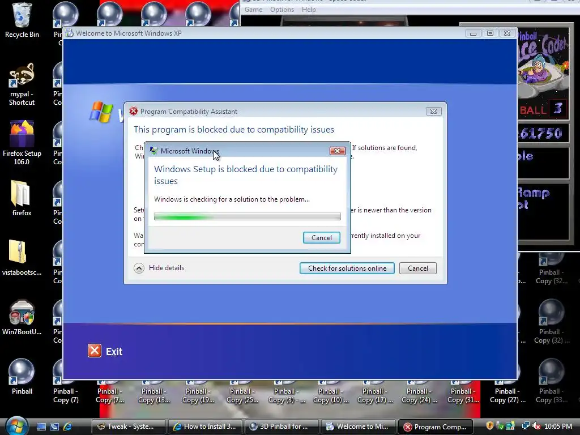Select the Win7BootU... desktop icon
The height and width of the screenshot is (435, 580).
coord(22,317)
